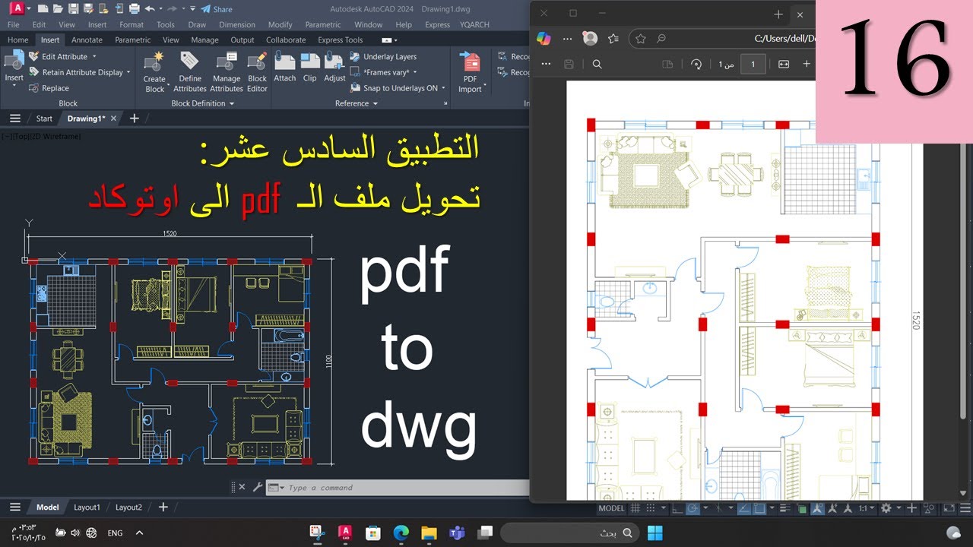This screenshot has width=973, height=547.
Task: Click the Define Attributes icon
Action: pyautogui.click(x=189, y=73)
